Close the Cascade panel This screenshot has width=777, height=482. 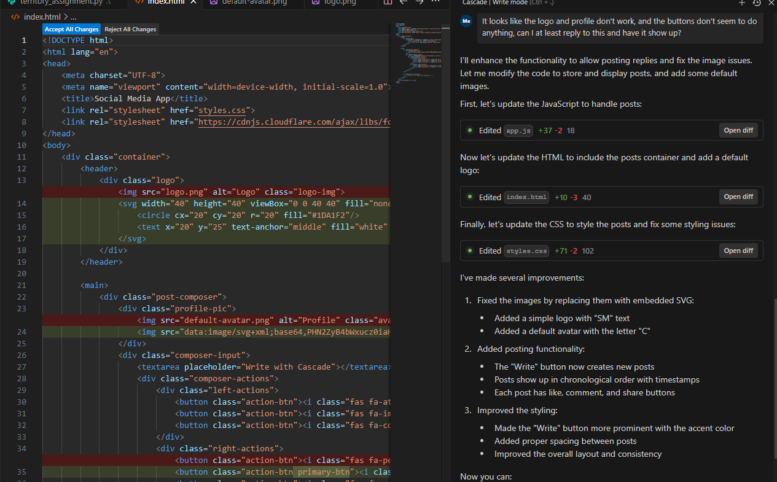771,2
